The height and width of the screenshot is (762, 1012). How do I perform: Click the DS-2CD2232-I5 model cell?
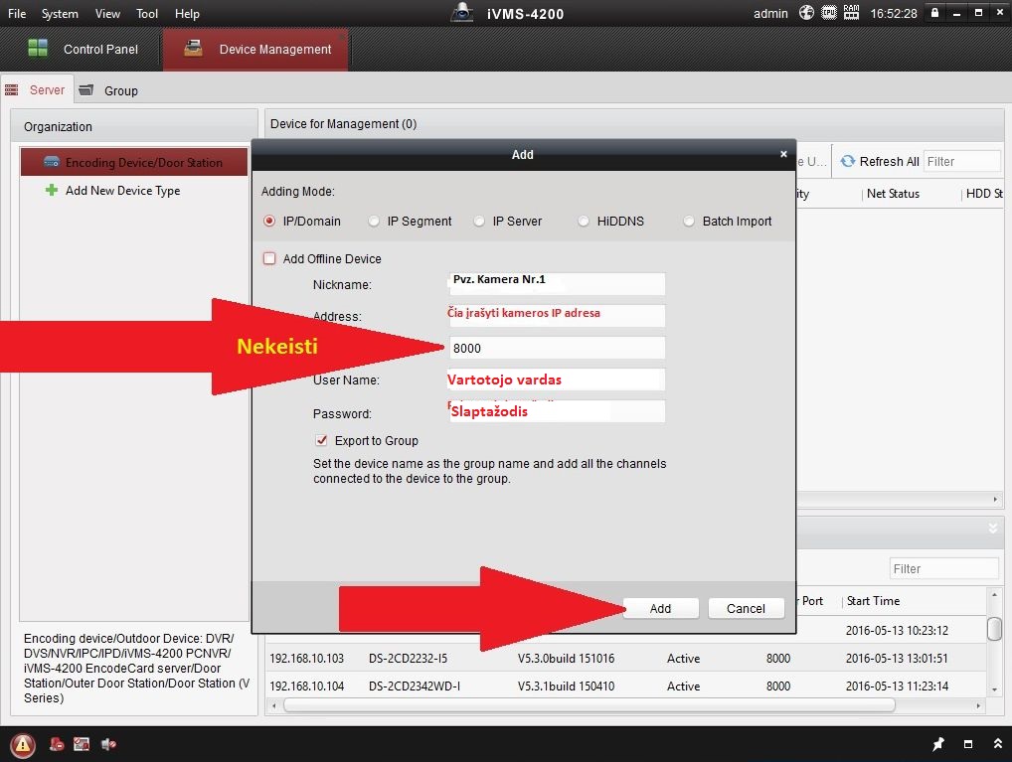[x=408, y=658]
